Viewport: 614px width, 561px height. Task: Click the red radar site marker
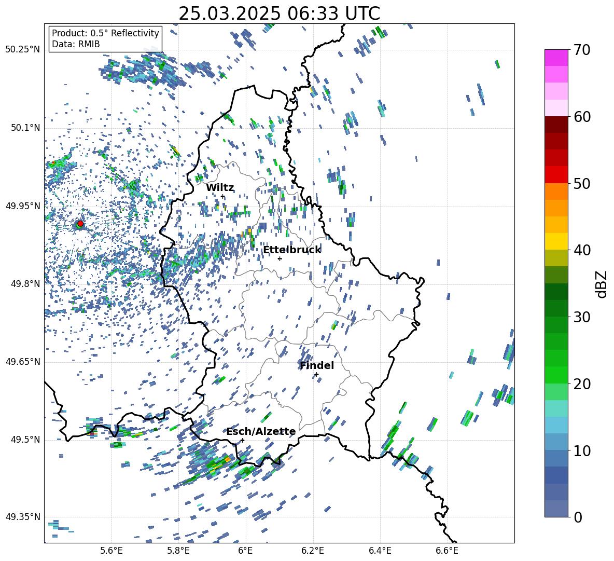click(x=80, y=223)
